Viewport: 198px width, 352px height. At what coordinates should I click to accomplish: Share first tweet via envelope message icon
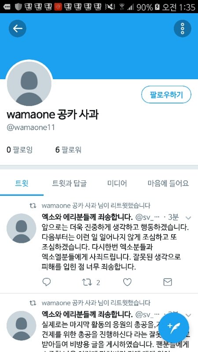[x=168, y=282]
